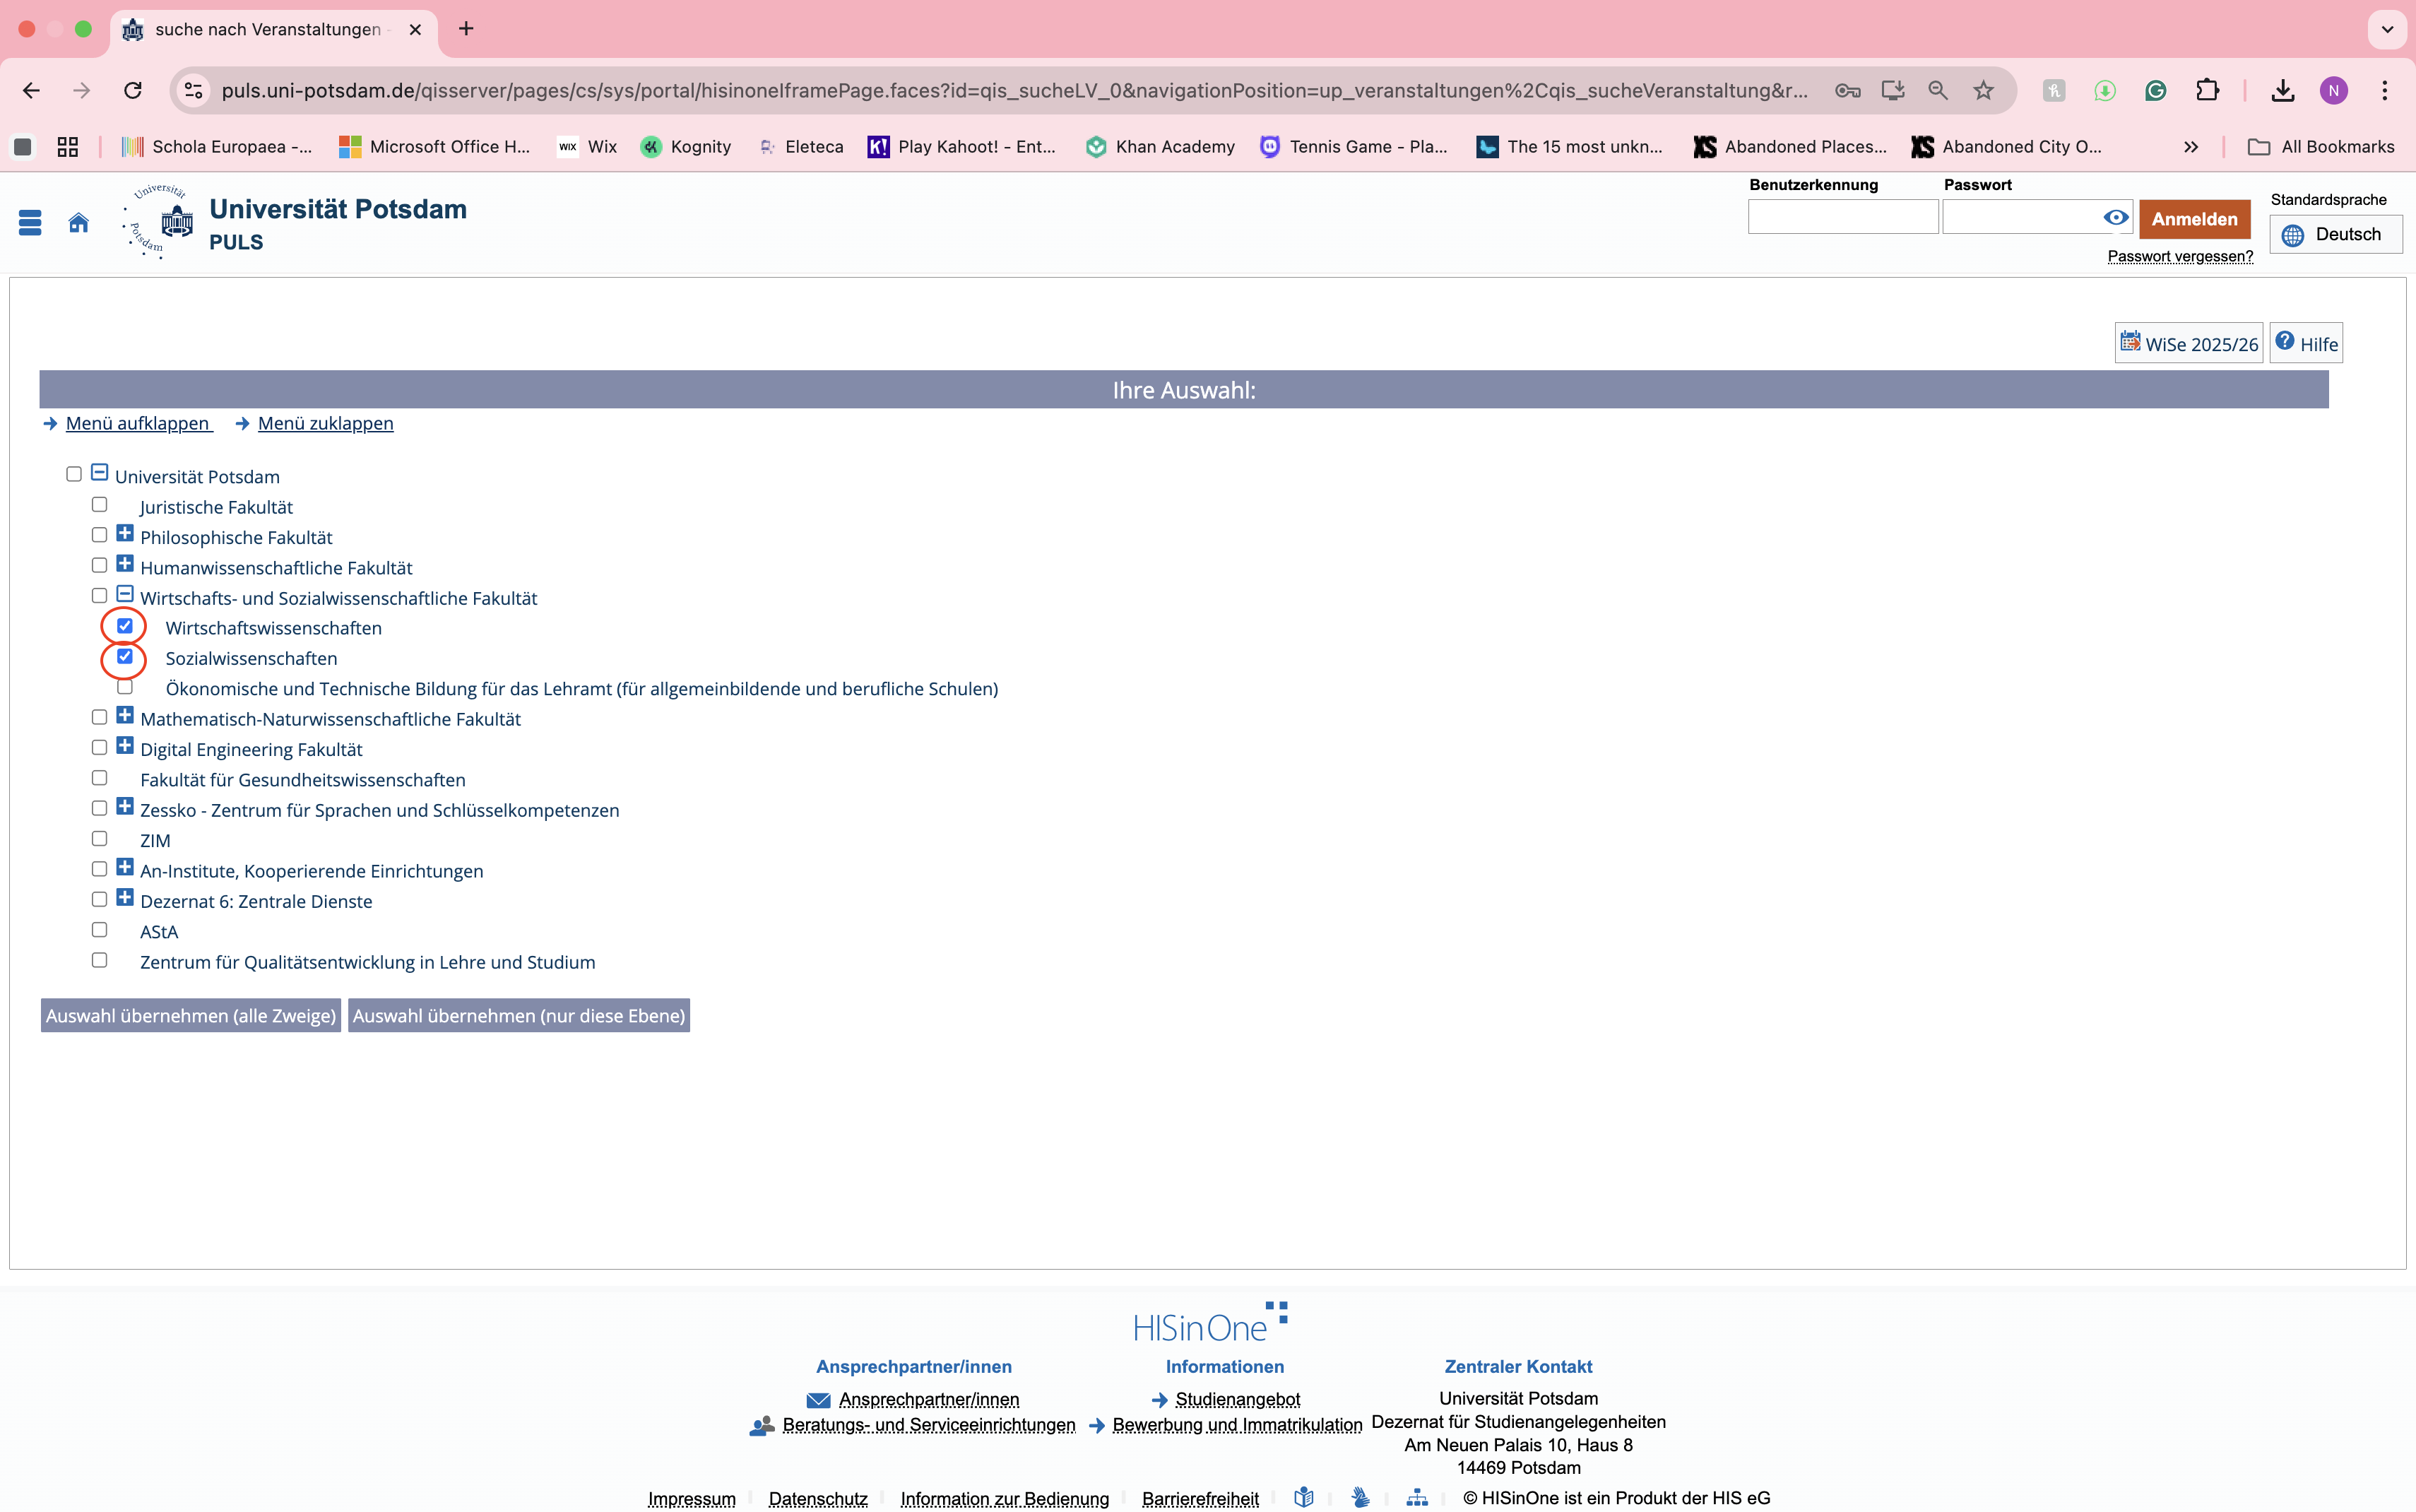Collapse Wirtschafts- und Sozialwissenschaftliche Fakultät node

(x=125, y=594)
